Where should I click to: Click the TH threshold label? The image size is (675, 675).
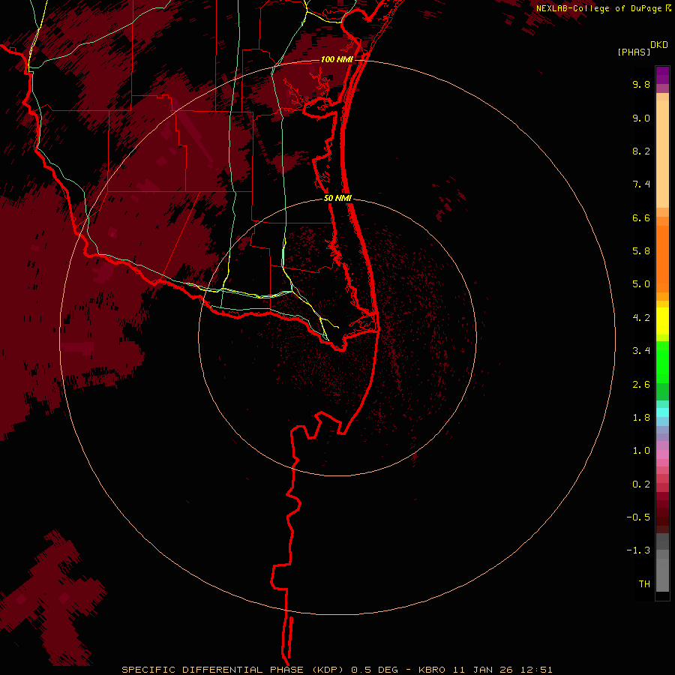(644, 584)
